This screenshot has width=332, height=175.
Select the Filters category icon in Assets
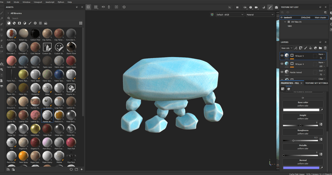[25, 23]
